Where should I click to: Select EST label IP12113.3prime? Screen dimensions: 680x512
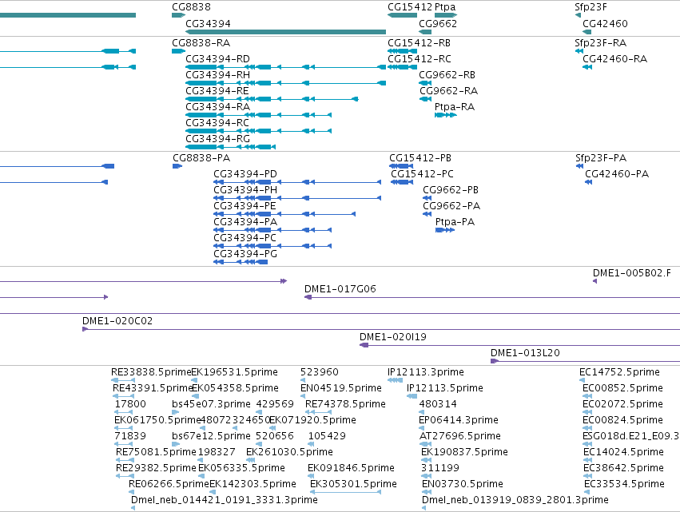pos(425,372)
